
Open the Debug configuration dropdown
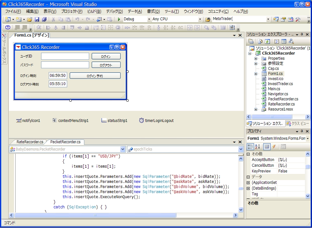149,19
